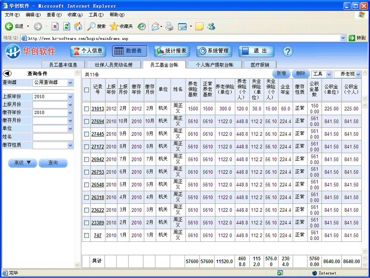The width and height of the screenshot is (370, 278).
Task: Open 个人信息 from top navigation
Action: tap(88, 51)
